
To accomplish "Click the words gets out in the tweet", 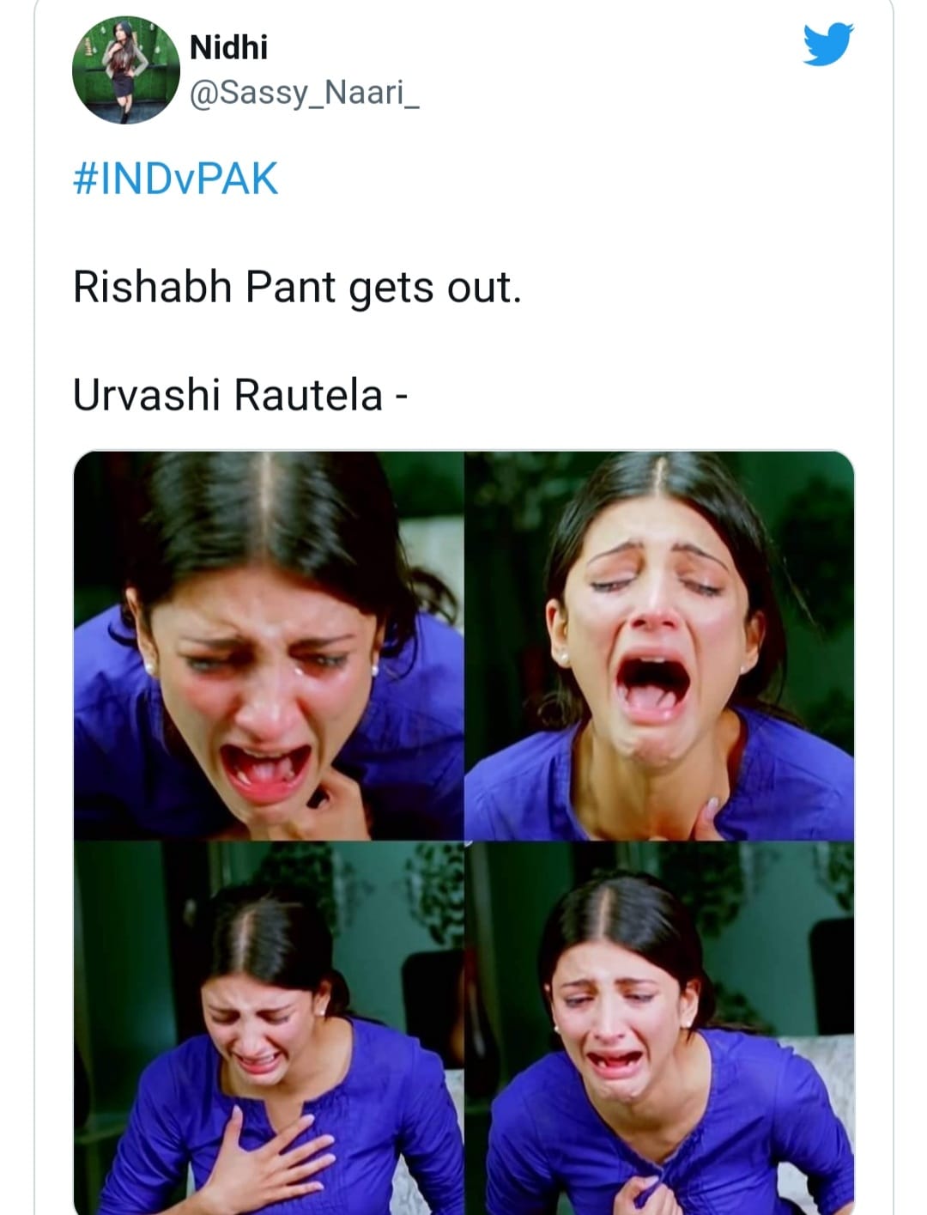I will coord(435,289).
